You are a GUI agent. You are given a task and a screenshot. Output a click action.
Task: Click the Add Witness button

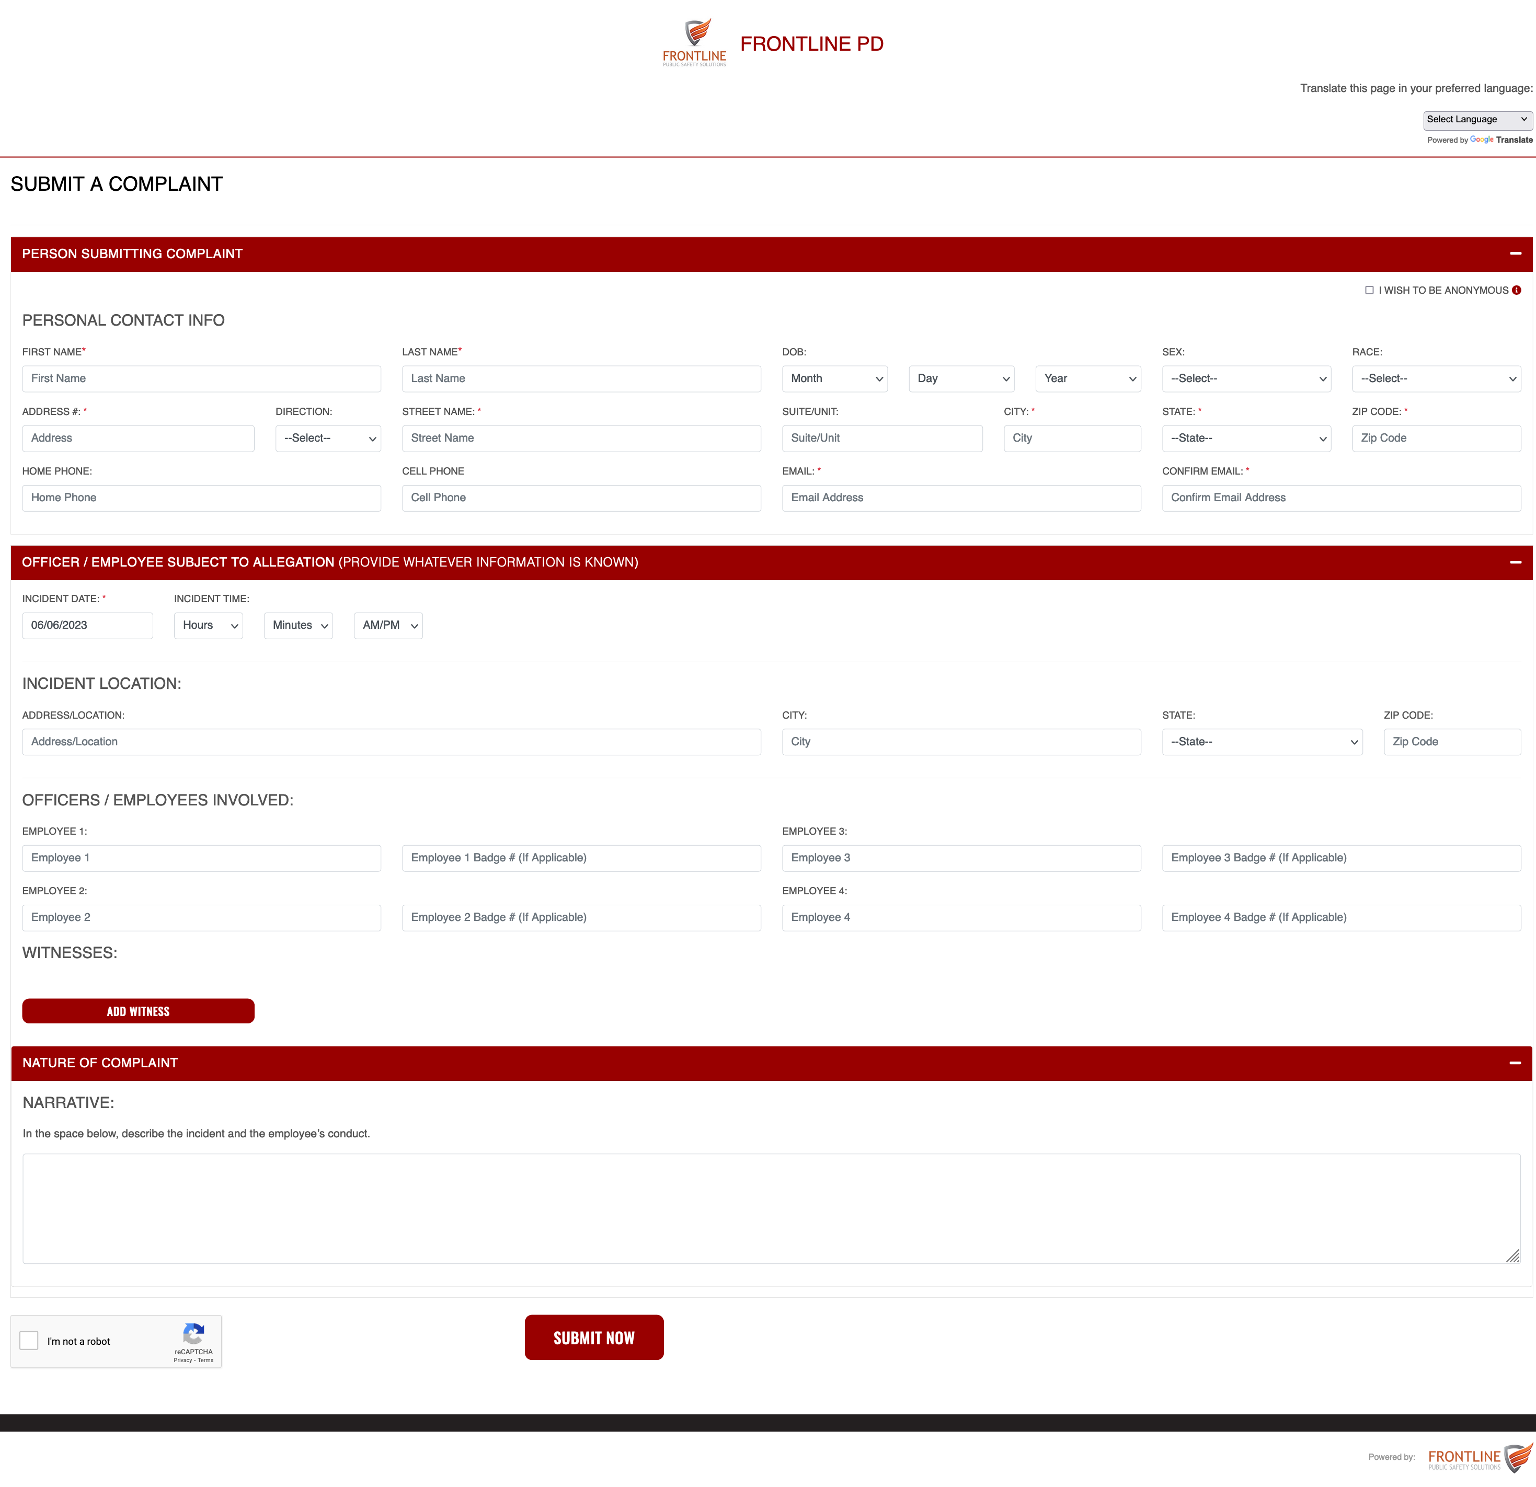(138, 1011)
